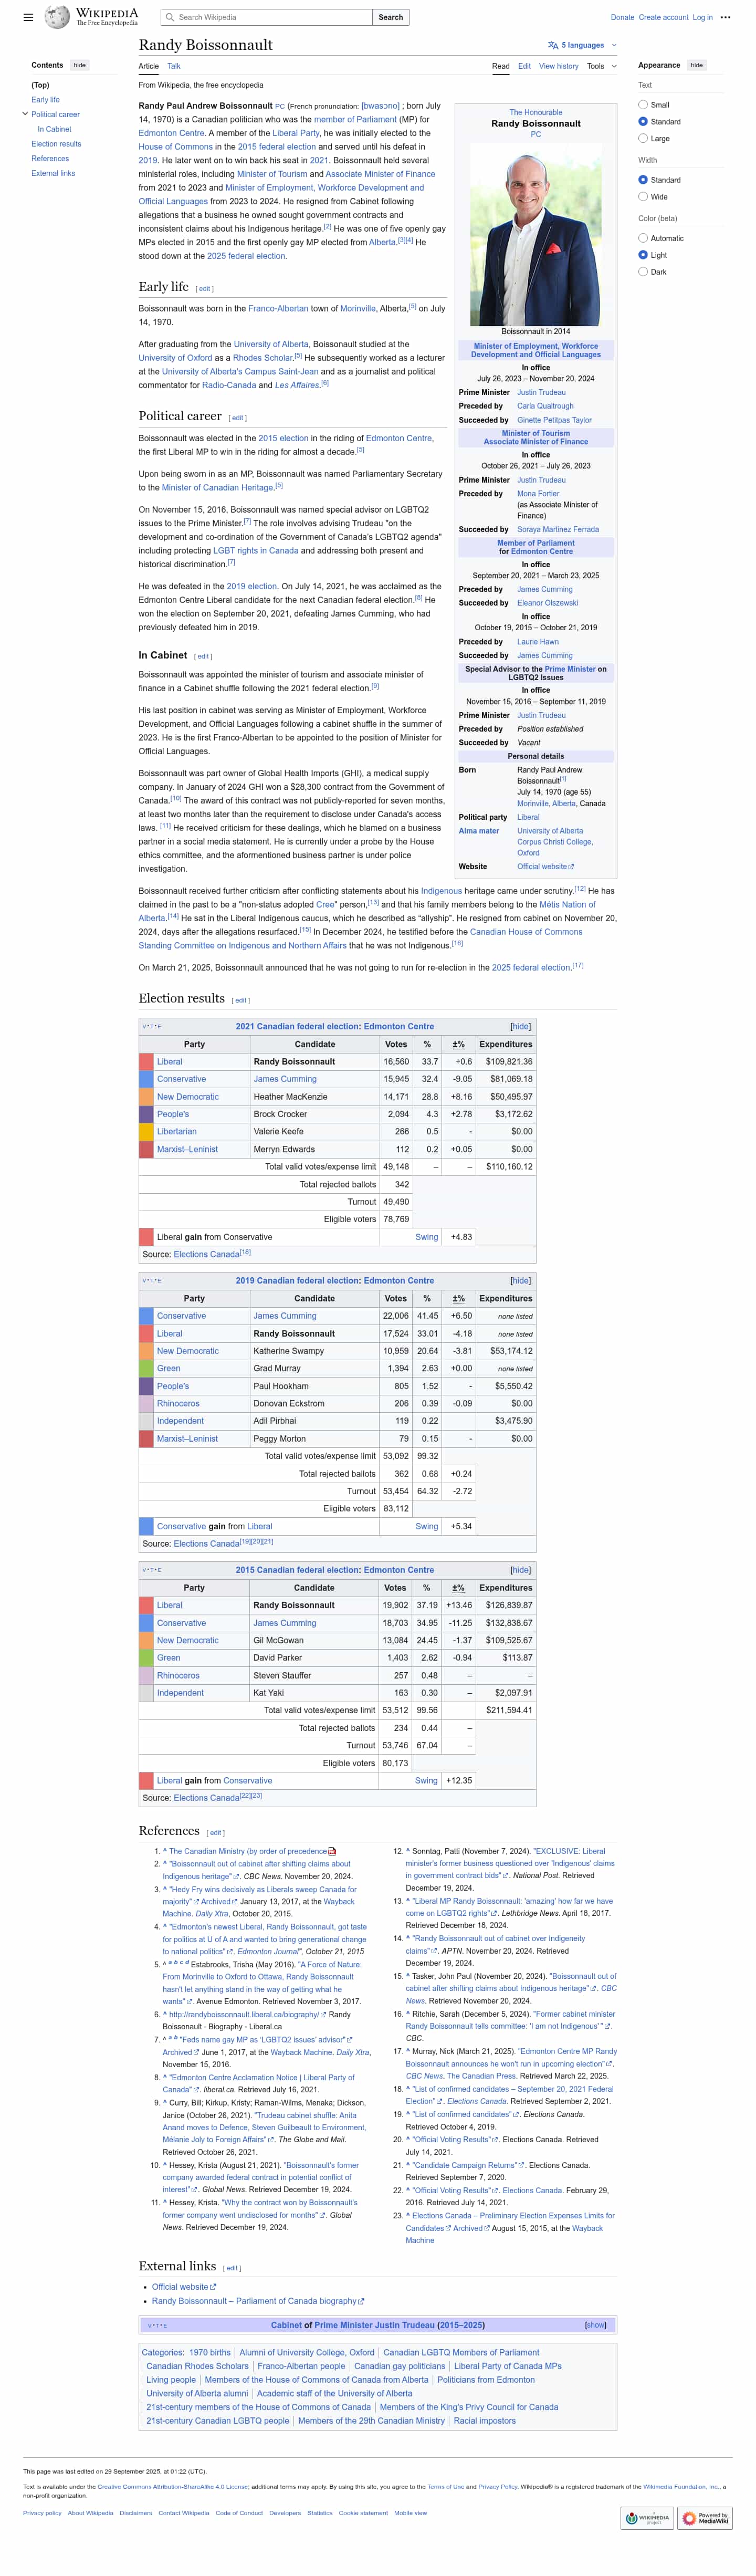
Task: Open the main menu hamburger icon
Action: (x=28, y=17)
